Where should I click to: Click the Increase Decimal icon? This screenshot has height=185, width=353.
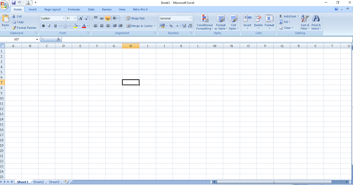coord(184,26)
